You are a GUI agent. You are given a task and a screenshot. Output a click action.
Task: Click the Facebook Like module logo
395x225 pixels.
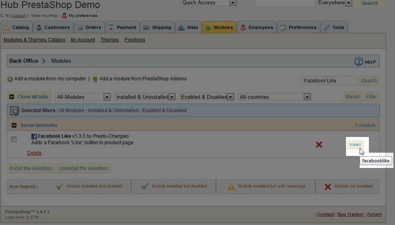tap(34, 137)
